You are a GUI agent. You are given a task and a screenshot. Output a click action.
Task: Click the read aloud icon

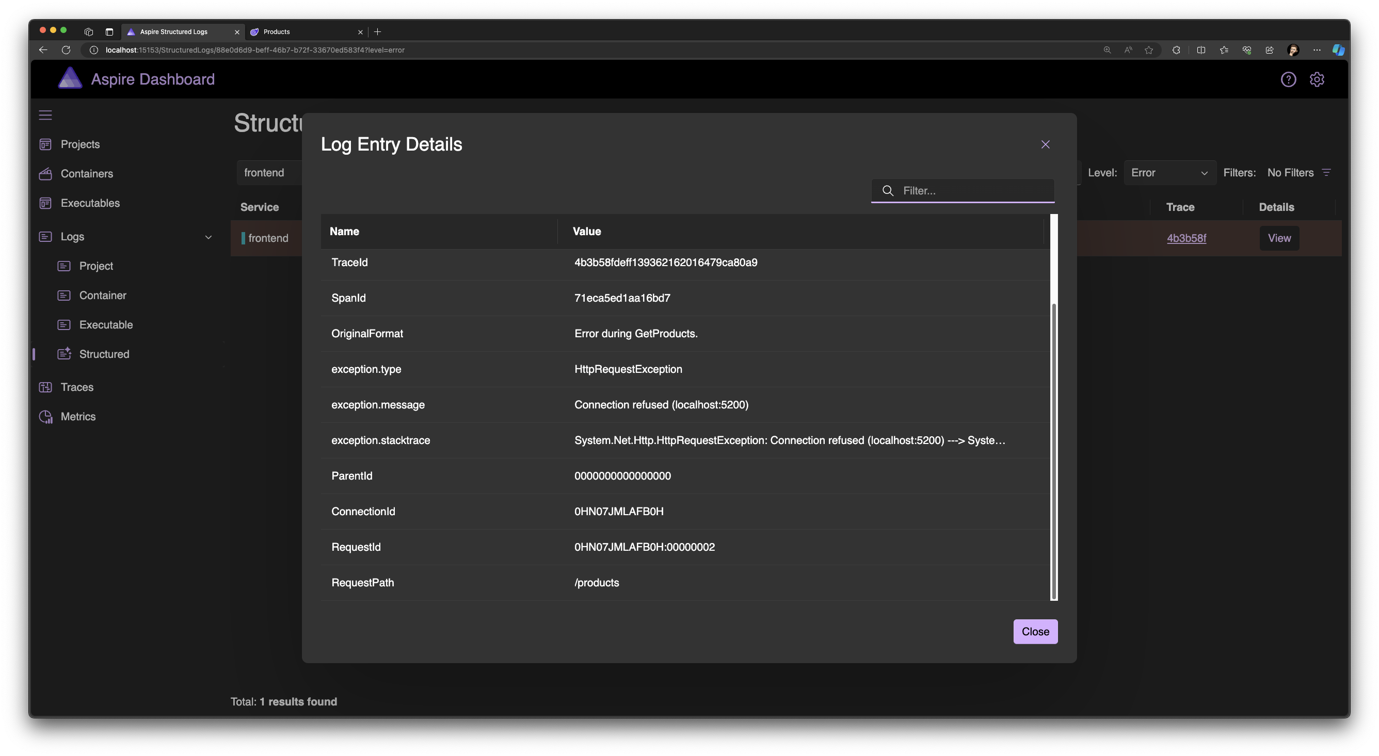pyautogui.click(x=1128, y=50)
